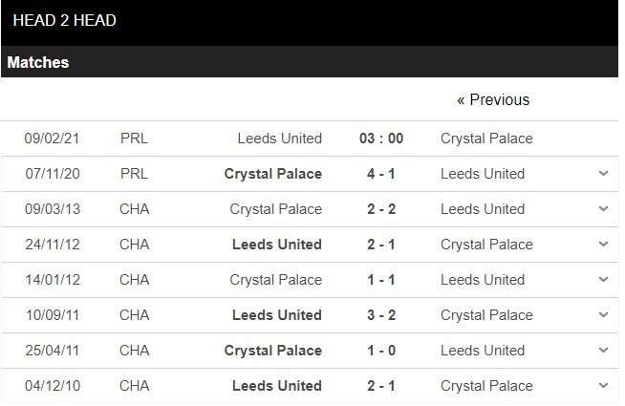Click the 2 - 2 score
The height and width of the screenshot is (406, 625).
point(381,209)
